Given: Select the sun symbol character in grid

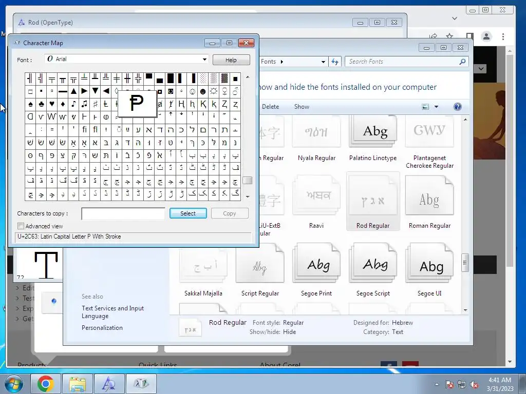Looking at the screenshot, I should click(x=214, y=91).
